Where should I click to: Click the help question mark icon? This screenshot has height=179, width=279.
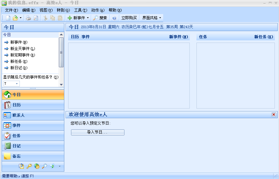(x=114, y=18)
